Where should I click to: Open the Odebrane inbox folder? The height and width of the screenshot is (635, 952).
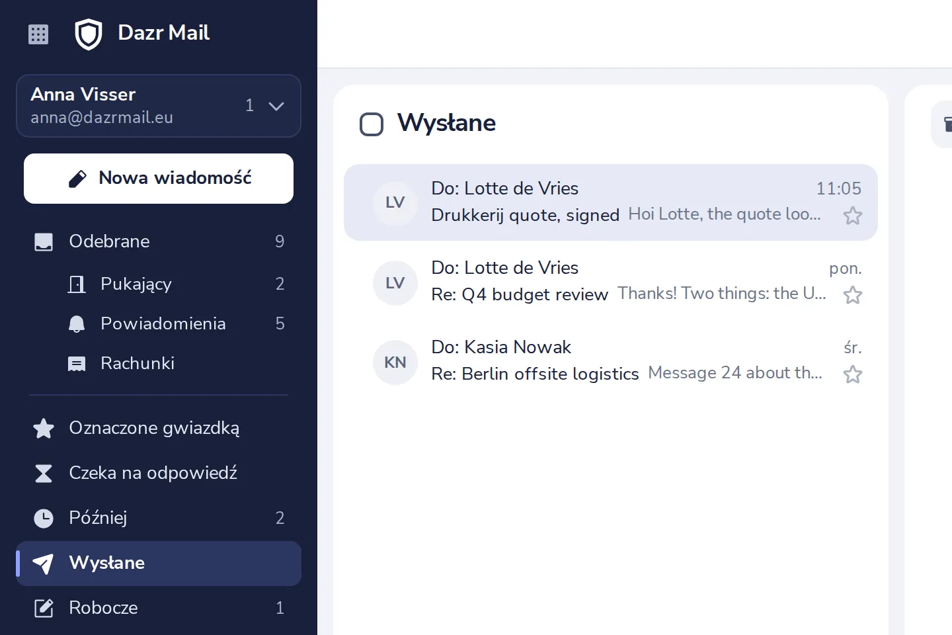tap(159, 241)
